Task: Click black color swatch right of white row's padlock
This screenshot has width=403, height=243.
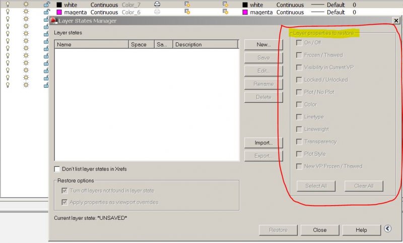Action: pyautogui.click(x=59, y=5)
